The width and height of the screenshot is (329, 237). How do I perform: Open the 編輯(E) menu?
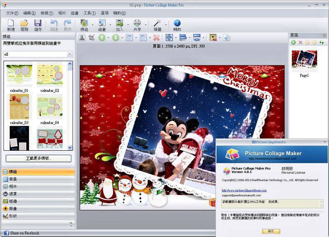coord(29,13)
